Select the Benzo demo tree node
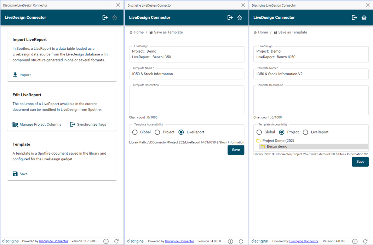 click(313, 147)
